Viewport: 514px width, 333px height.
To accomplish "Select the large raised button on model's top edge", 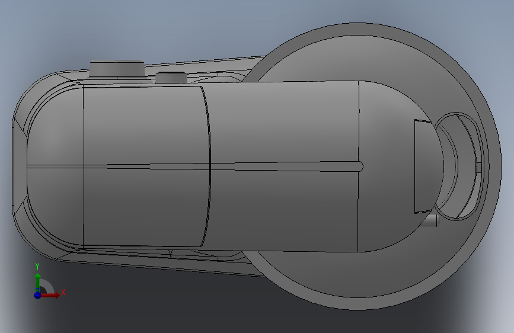I will tap(117, 69).
